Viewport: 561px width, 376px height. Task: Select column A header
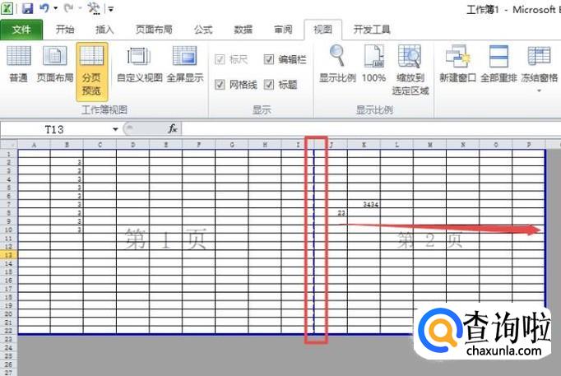coord(34,145)
